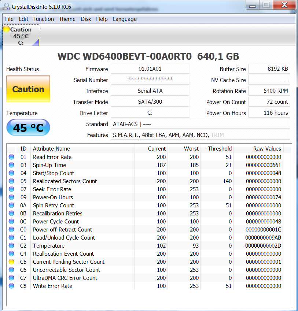Click the yellow Caution health status button
The image size is (298, 311).
[x=28, y=89]
